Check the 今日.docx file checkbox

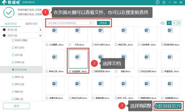70,45
